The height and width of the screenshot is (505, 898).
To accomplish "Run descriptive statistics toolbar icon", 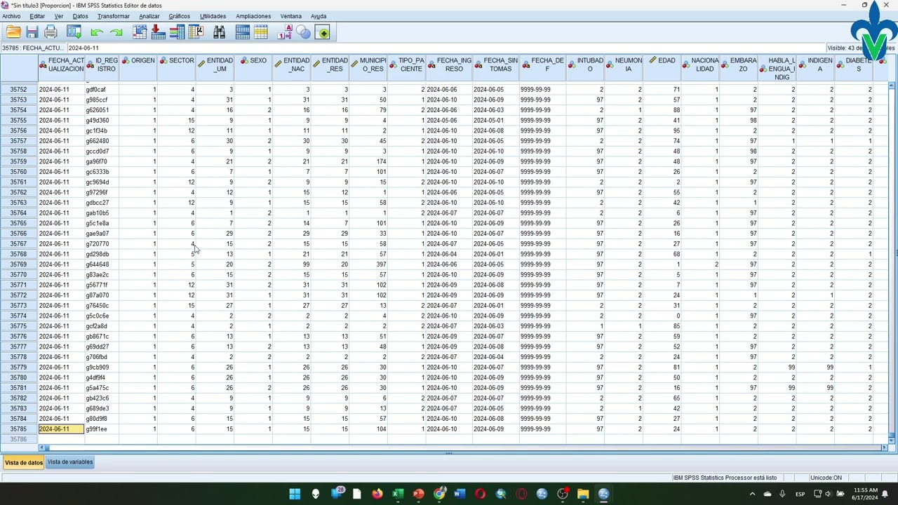I will (x=196, y=32).
